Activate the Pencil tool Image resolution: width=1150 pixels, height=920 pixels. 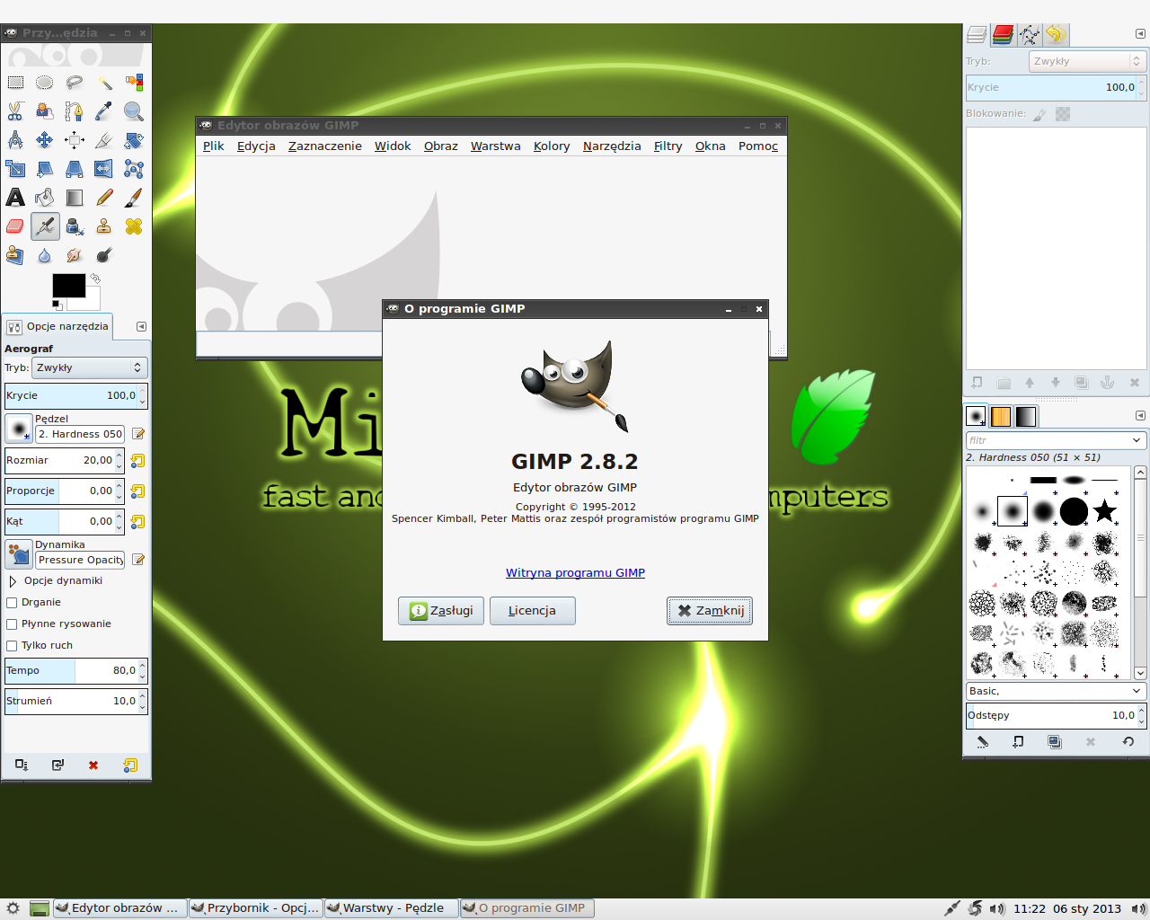(x=104, y=198)
